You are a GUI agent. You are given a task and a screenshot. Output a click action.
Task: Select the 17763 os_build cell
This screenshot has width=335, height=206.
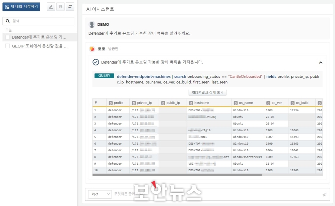click(x=302, y=157)
